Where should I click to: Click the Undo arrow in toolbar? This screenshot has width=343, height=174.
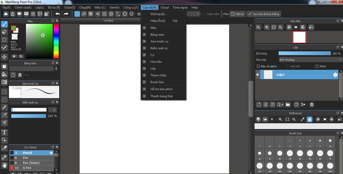coord(58,14)
